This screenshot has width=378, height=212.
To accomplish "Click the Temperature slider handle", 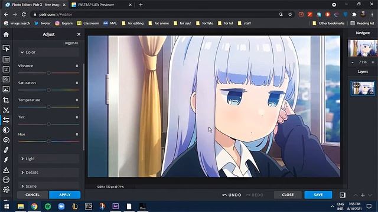I will pos(48,107).
